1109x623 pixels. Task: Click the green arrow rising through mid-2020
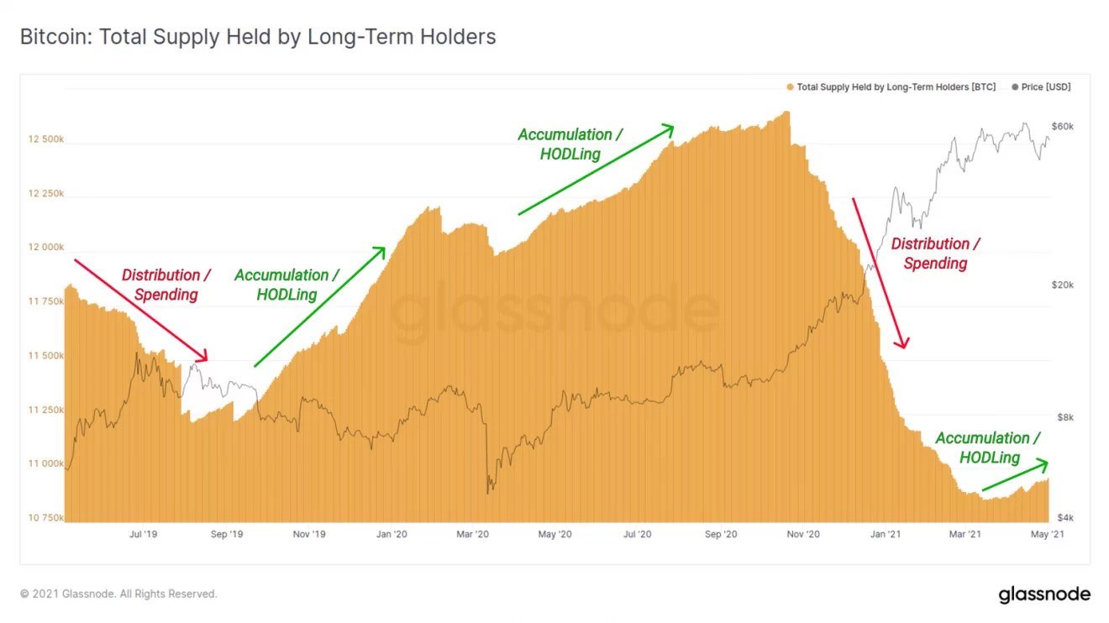point(596,170)
